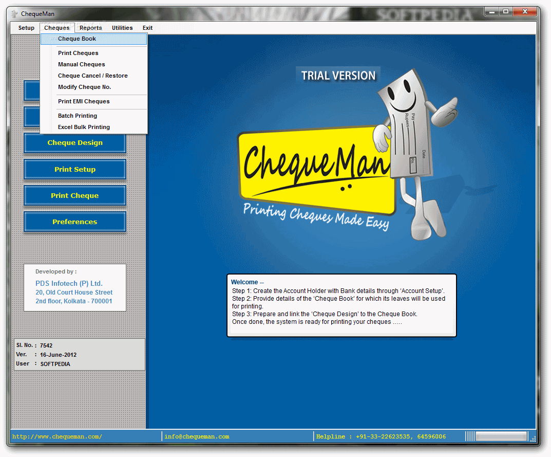Open the Utilities menu
The height and width of the screenshot is (457, 551).
click(122, 28)
